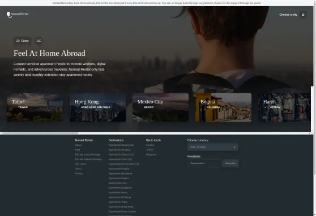Open the Privacy footer link
Image resolution: width=316 pixels, height=216 pixels.
click(79, 174)
